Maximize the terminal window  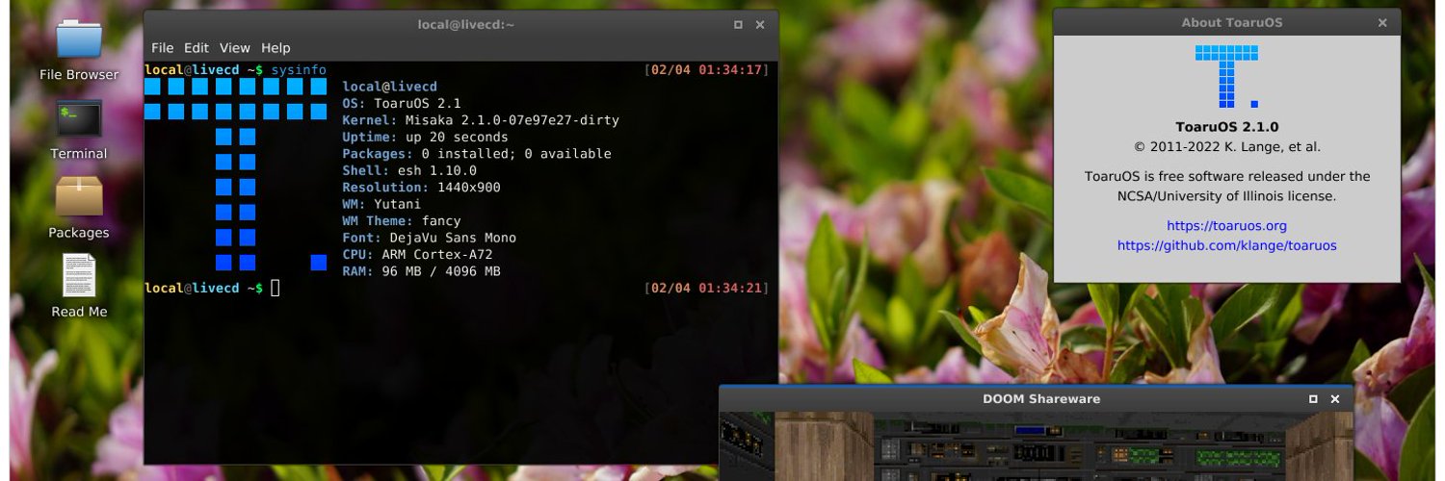738,25
